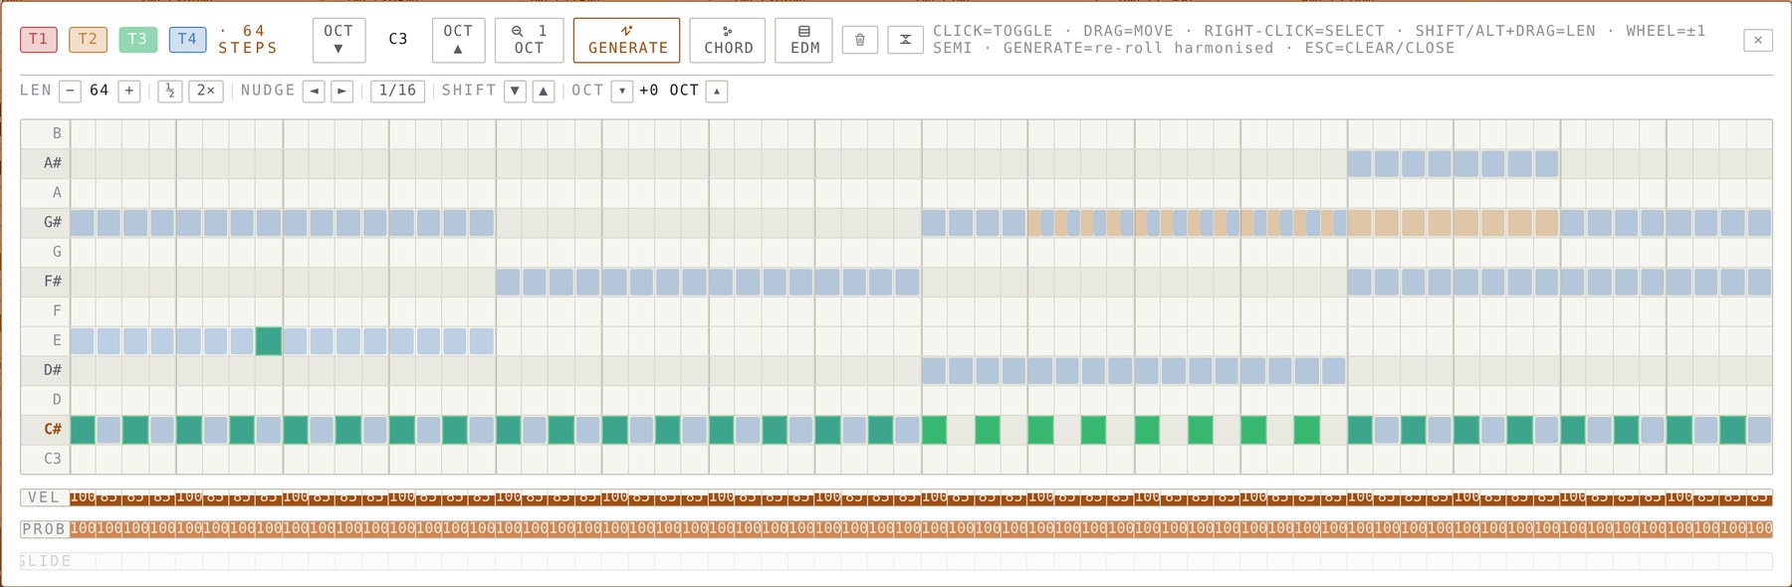Raise the octave offset with the small ▲ beside +0 OCT
Image resolution: width=1792 pixels, height=587 pixels.
pos(717,91)
